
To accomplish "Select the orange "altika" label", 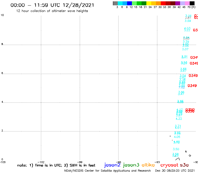I will 148,165.
